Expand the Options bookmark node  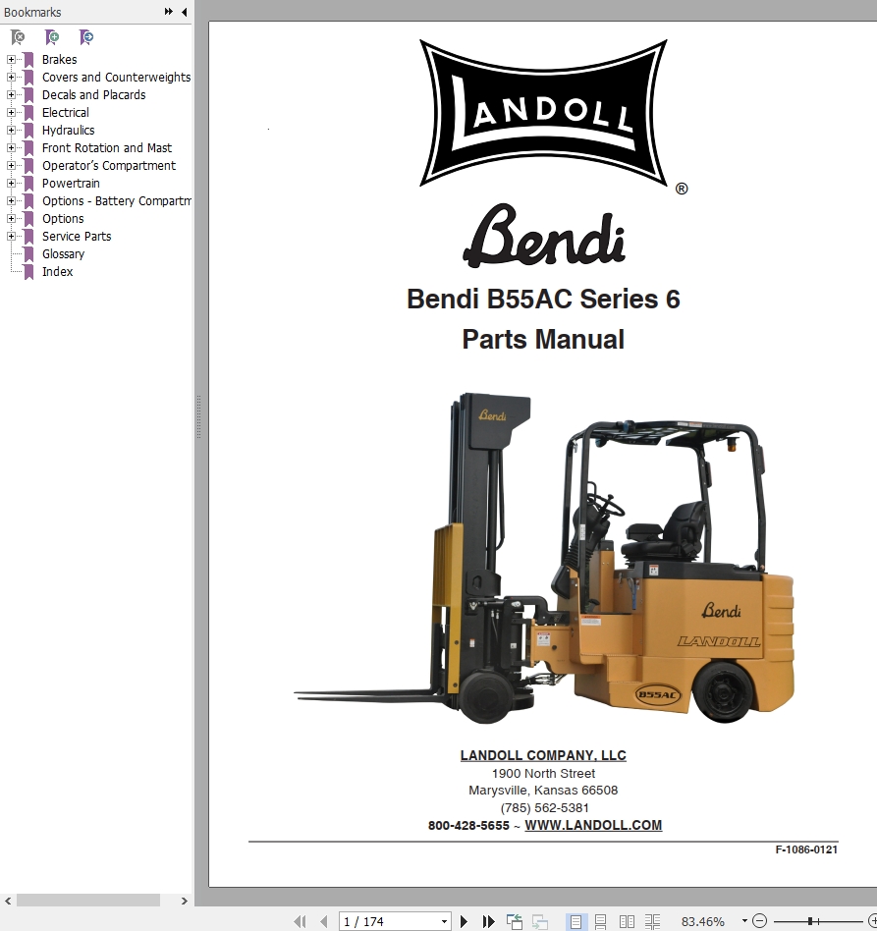click(x=11, y=218)
